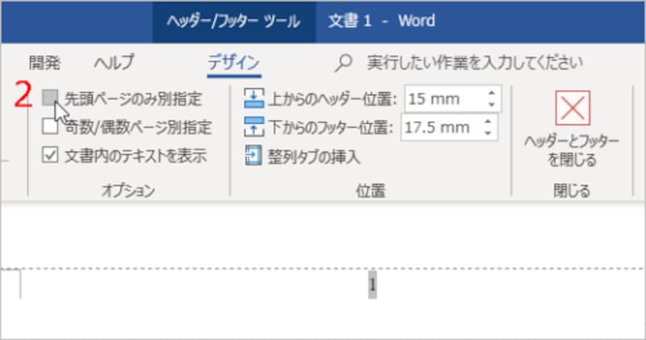The image size is (646, 340).
Task: Open the 開発 ribbon tab
Action: pos(44,63)
